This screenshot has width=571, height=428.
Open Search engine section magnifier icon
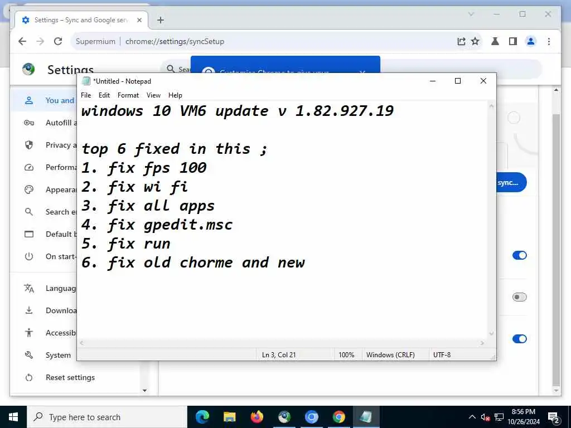pos(29,212)
